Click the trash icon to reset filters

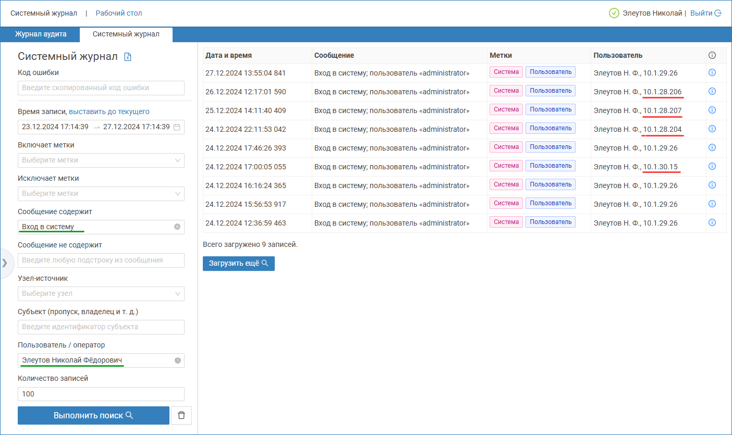(x=181, y=415)
